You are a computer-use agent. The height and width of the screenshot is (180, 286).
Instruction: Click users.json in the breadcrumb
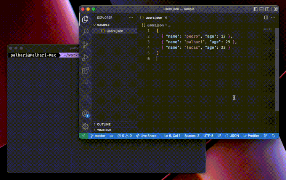pyautogui.click(x=156, y=25)
